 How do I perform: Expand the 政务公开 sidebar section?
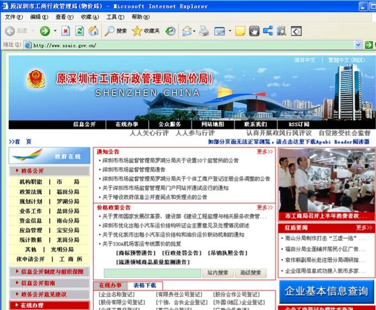coord(49,171)
